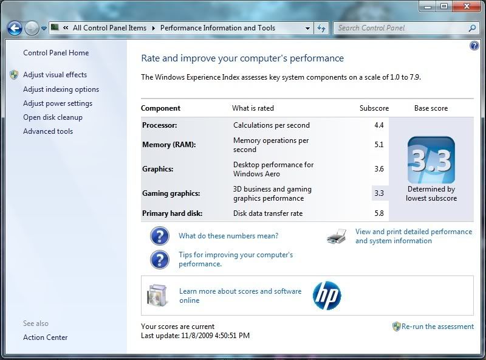The image size is (486, 360).
Task: Open Advanced tools in sidebar
Action: tap(48, 131)
